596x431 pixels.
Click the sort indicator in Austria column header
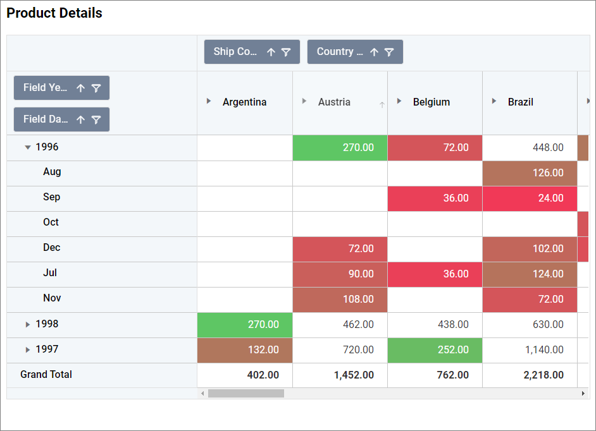tap(382, 105)
